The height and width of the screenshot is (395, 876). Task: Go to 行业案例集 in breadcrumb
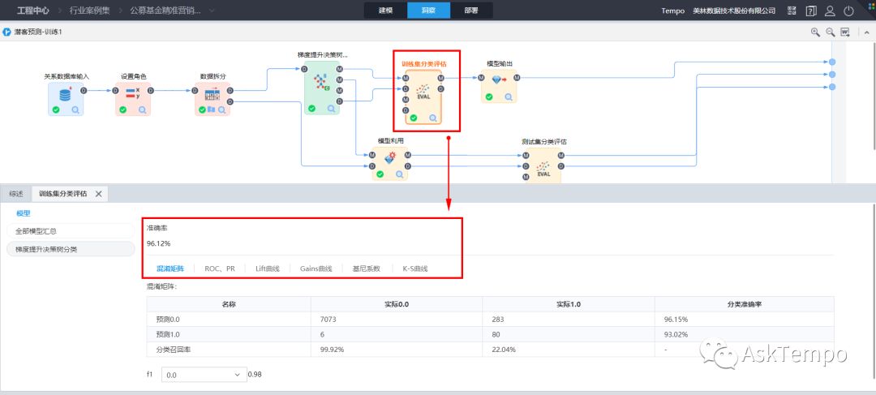89,11
